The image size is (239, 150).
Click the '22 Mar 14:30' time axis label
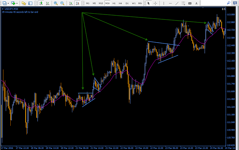(142, 148)
